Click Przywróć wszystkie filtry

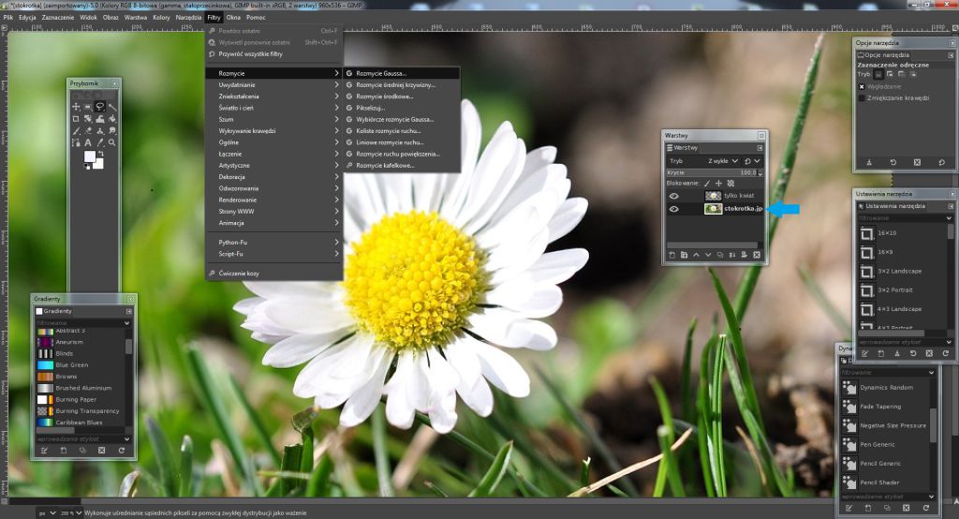tap(273, 53)
